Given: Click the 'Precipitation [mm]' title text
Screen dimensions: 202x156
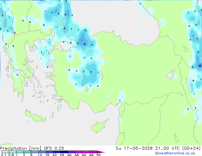Looking at the screenshot, I should coord(21,148).
